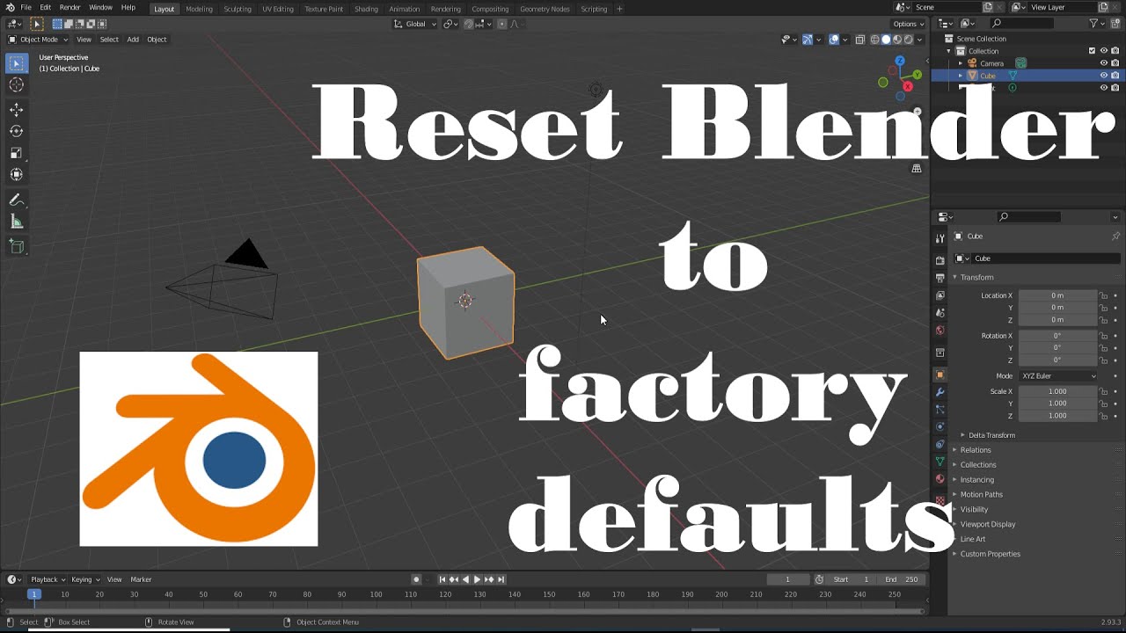This screenshot has width=1126, height=633.
Task: Switch to rendered viewport shading
Action: (x=909, y=40)
